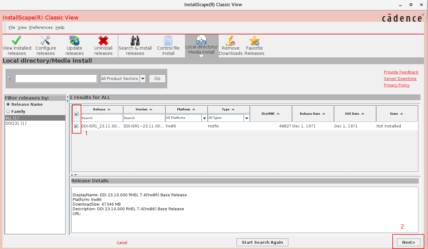
Task: Expand the All Platforms filter dropdown
Action: (x=205, y=118)
